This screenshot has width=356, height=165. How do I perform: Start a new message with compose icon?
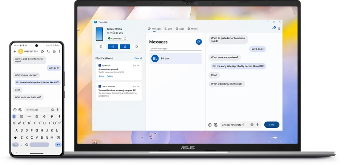coord(199,42)
